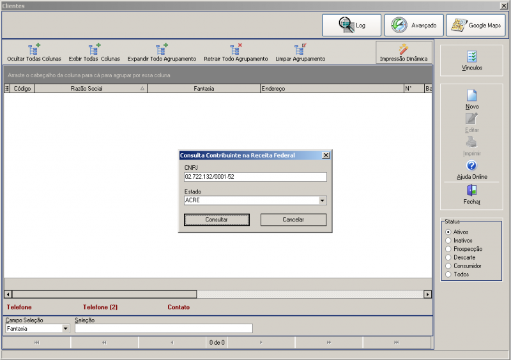Viewport: 511px width, 360px height.
Task: Open Impressão Dinâmica wizard
Action: click(404, 52)
